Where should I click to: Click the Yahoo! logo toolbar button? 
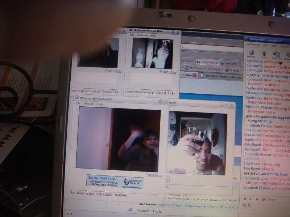(209, 69)
